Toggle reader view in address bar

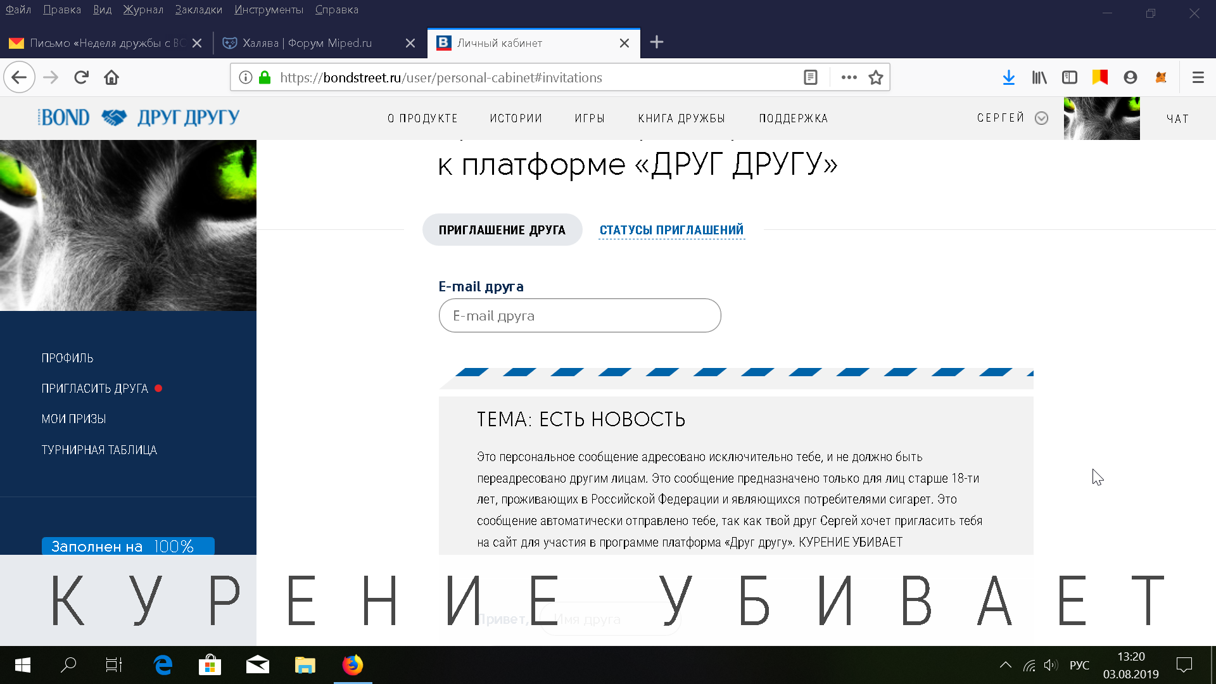[811, 77]
